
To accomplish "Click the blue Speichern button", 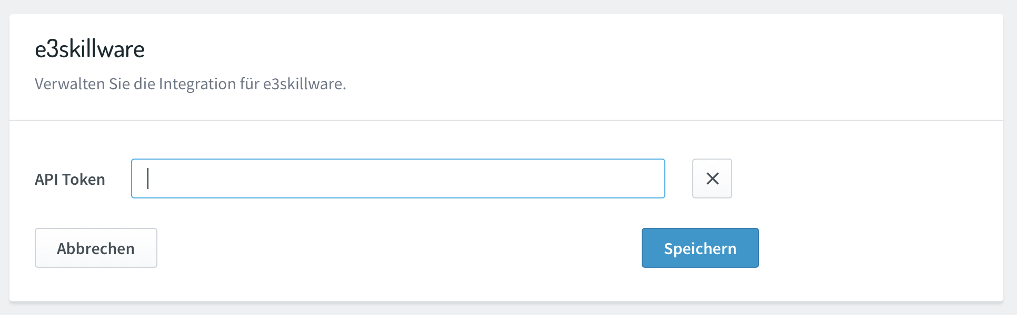I will pos(700,248).
